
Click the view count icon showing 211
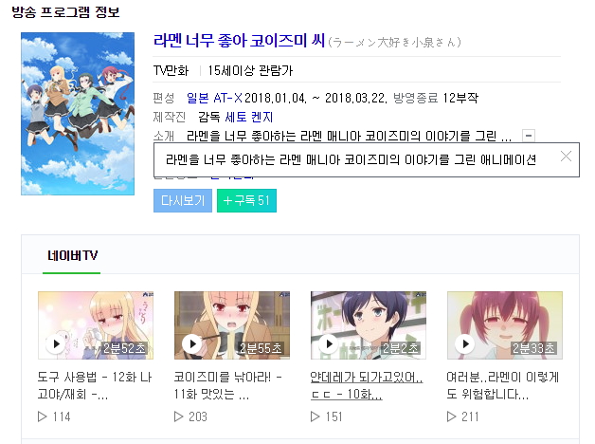(x=451, y=416)
